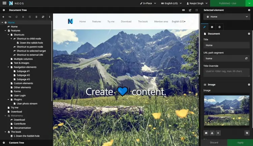Collapse the Metamenu tree node

[5, 116]
